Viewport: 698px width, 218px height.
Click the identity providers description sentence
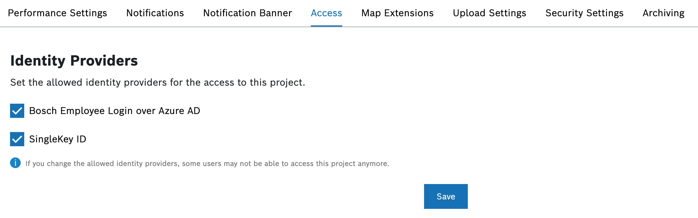point(158,82)
